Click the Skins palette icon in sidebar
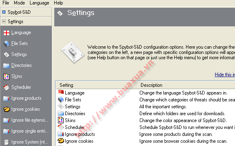235x146 pixels. [x=6, y=76]
